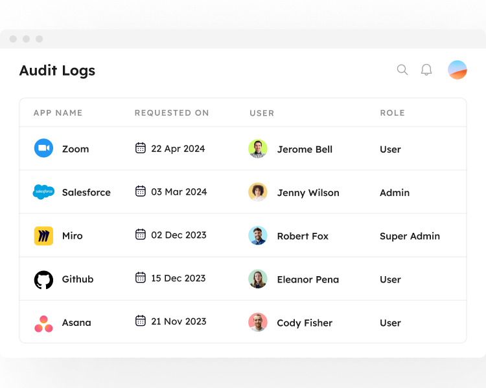Click Eleanor Pena's user name
This screenshot has width=486, height=388.
coord(308,279)
